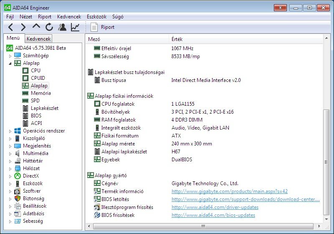The image size is (334, 234).
Task: Click the DirectX Xbox icon
Action: [x=18, y=176]
